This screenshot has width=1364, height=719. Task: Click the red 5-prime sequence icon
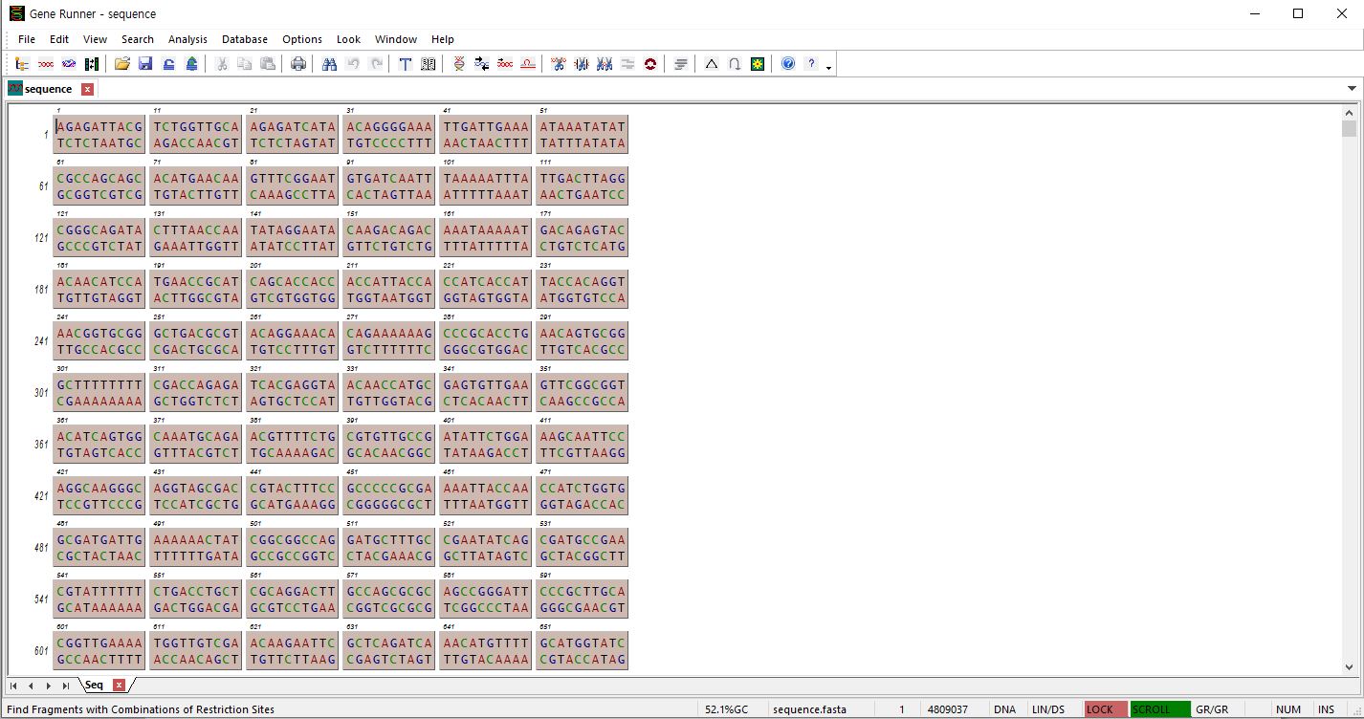(x=505, y=64)
